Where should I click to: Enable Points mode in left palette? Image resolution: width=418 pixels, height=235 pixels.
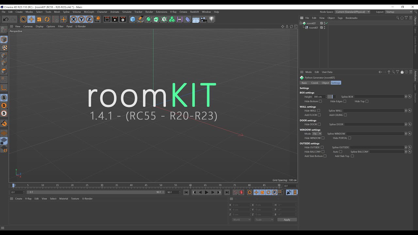(x=4, y=55)
